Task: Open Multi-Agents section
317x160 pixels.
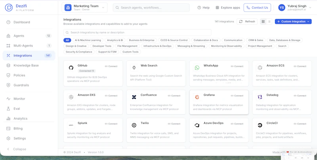Action: [x=29, y=45]
